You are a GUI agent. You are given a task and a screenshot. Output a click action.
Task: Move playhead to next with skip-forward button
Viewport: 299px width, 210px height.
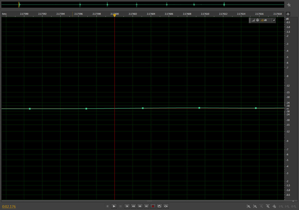coord(146,206)
